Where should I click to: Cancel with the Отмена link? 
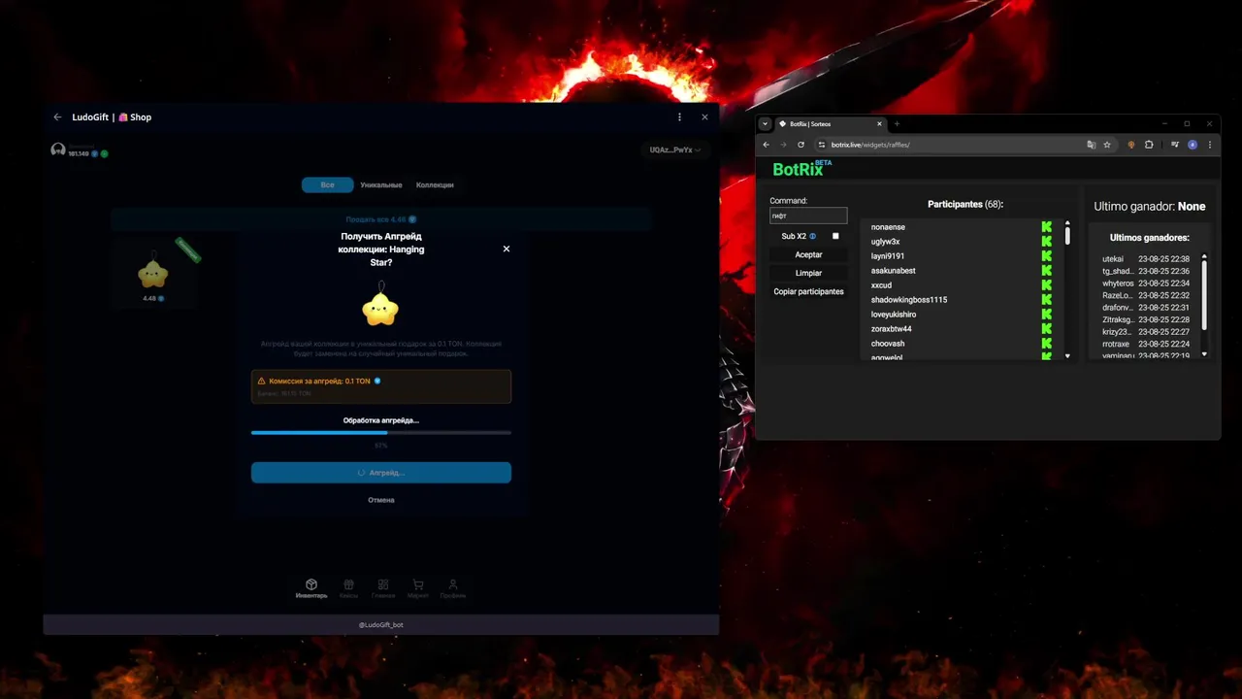(381, 500)
